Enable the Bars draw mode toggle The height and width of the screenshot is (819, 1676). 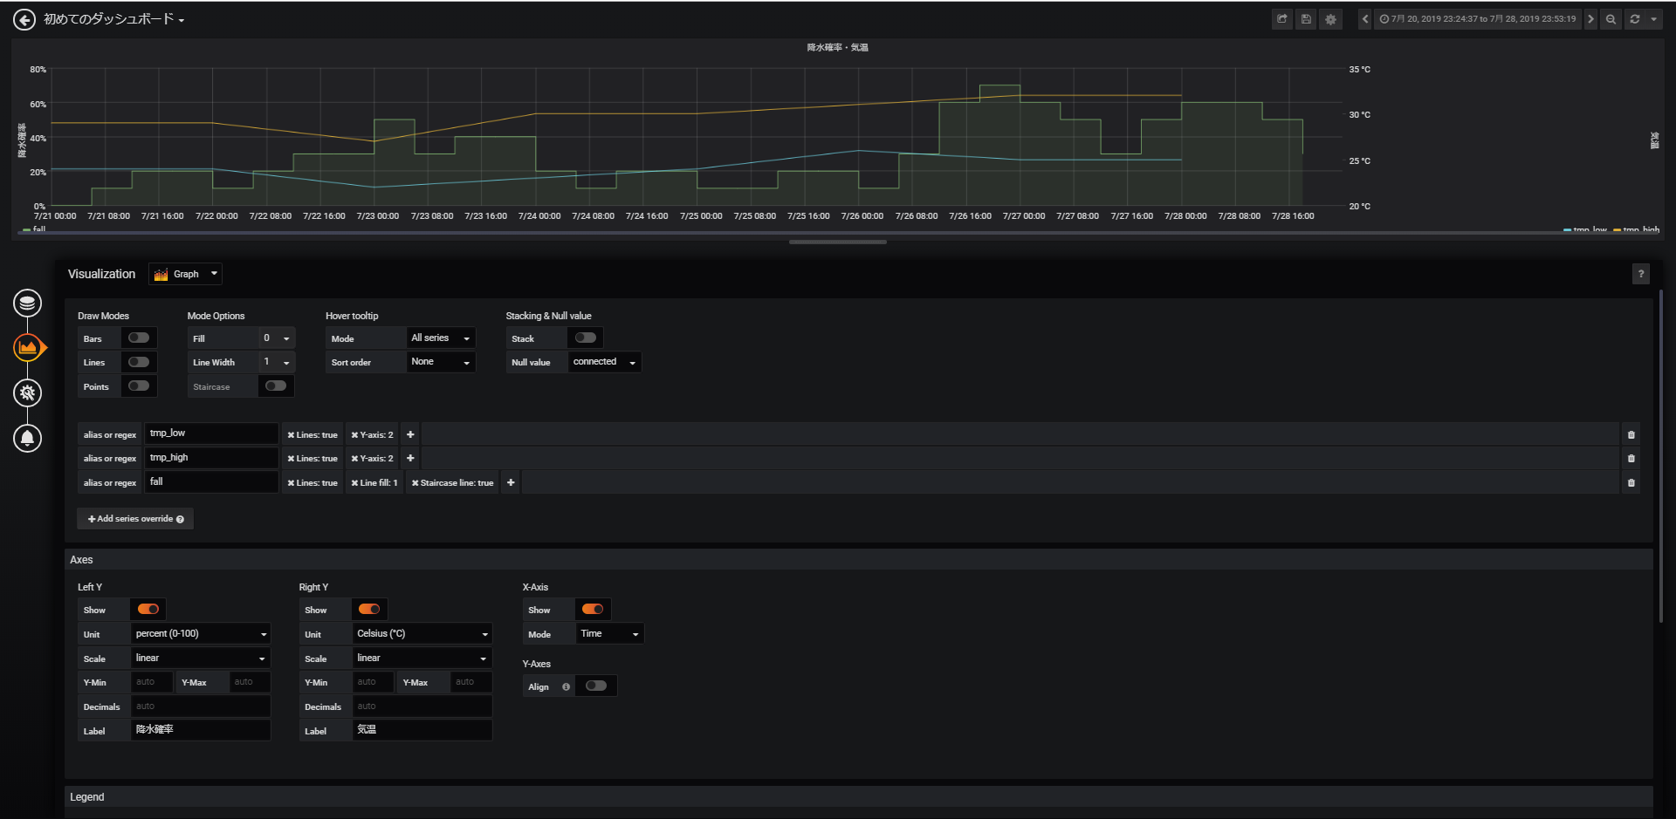(x=139, y=338)
